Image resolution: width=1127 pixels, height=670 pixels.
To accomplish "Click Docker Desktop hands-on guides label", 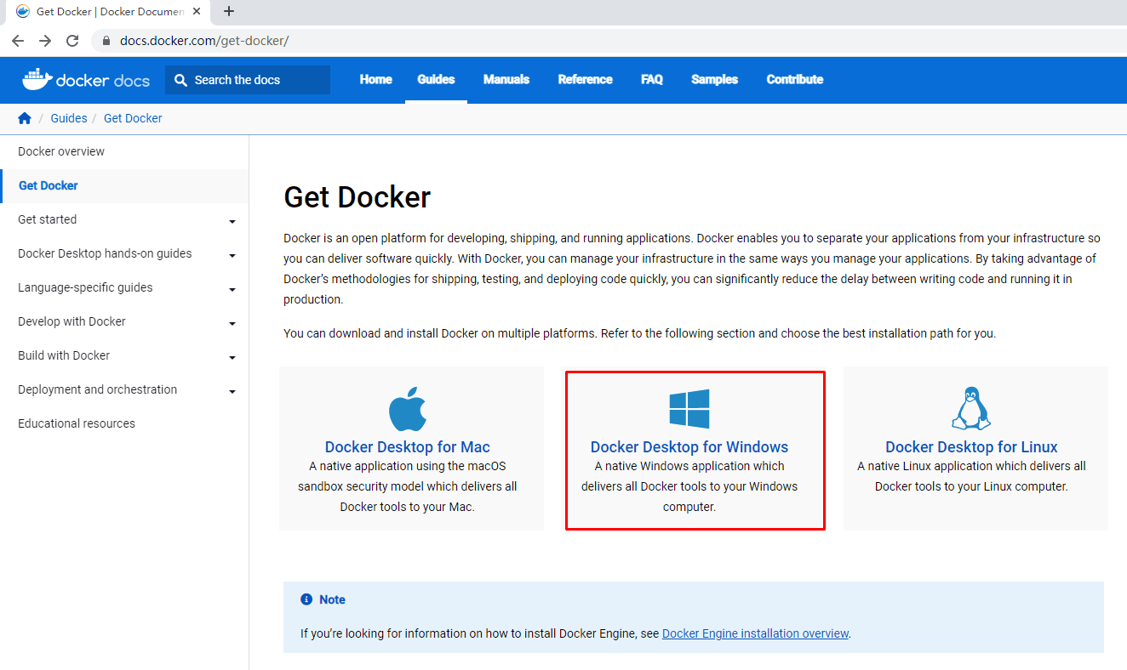I will click(x=105, y=253).
